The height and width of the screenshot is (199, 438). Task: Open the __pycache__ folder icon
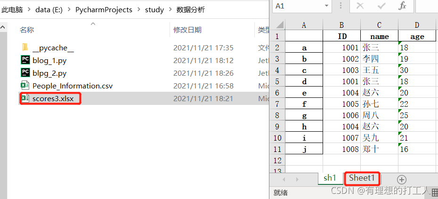[x=25, y=48]
